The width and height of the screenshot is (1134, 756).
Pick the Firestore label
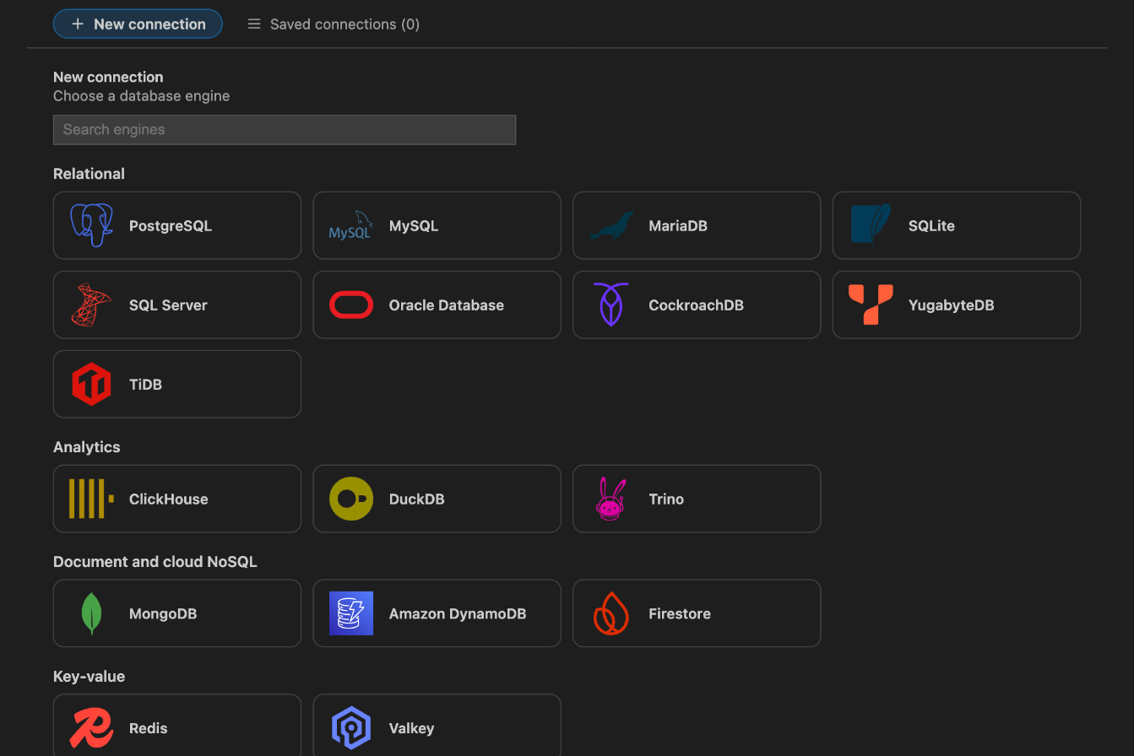(x=680, y=614)
